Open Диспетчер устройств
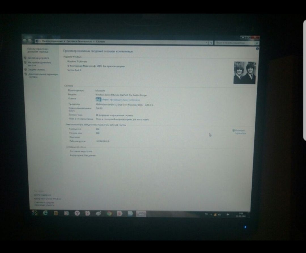The image size is (306, 253). [x=39, y=58]
